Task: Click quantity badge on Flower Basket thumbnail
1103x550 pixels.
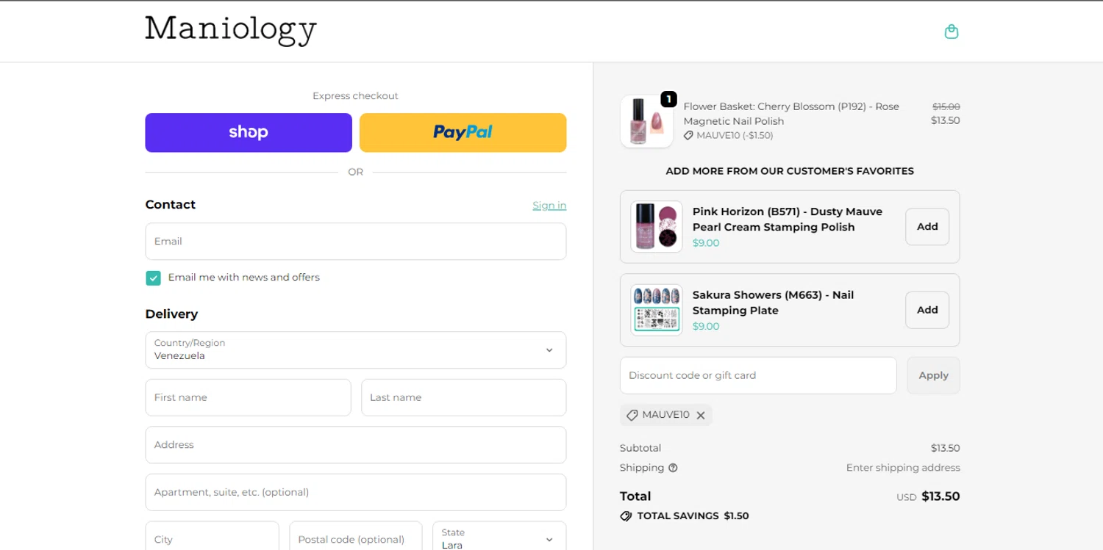Action: tap(668, 99)
